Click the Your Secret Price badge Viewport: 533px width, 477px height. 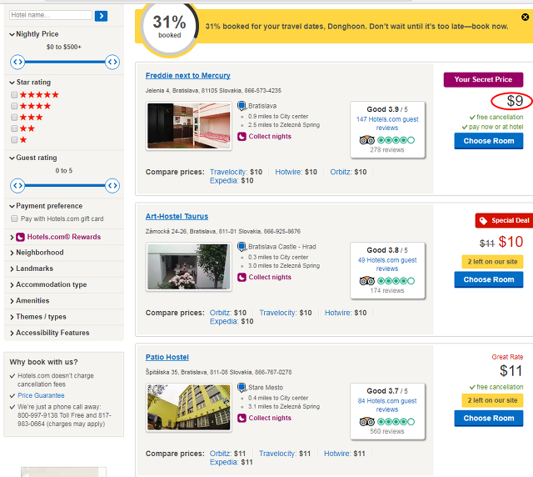point(483,80)
